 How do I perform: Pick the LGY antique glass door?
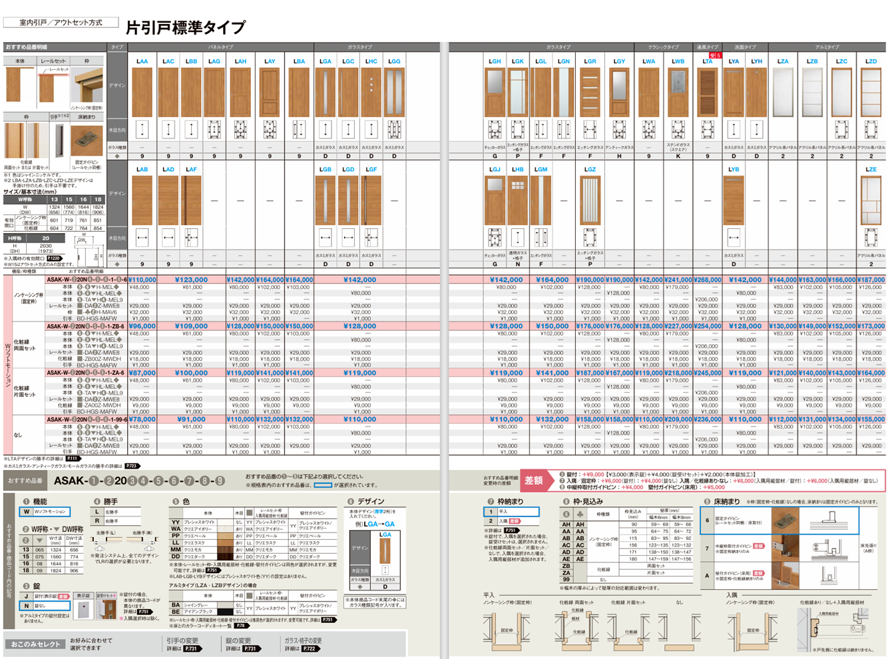click(x=619, y=91)
